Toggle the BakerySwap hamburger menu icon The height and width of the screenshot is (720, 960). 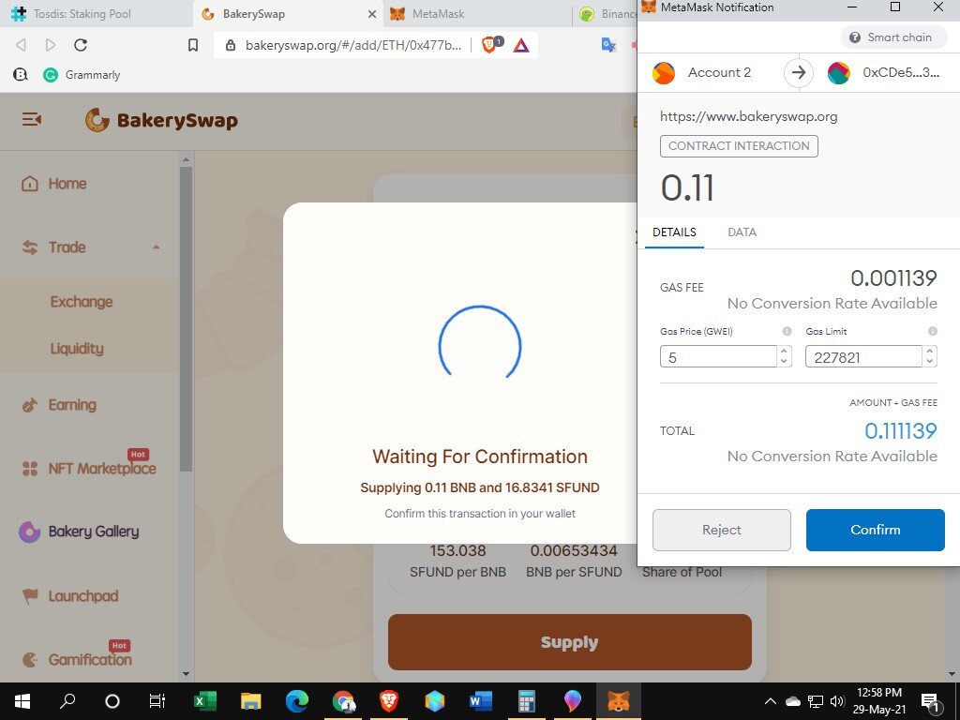point(31,119)
